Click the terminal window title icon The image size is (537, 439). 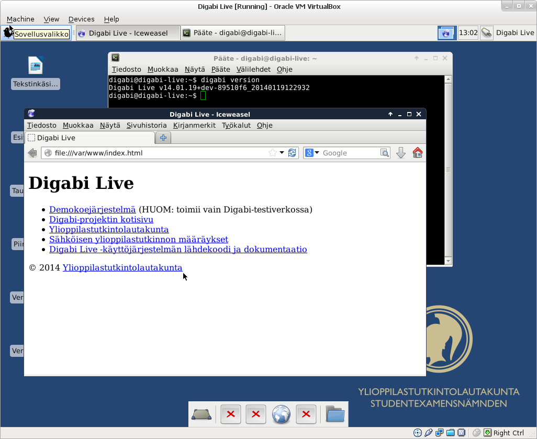coord(116,58)
